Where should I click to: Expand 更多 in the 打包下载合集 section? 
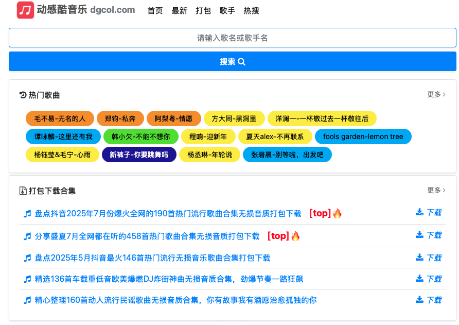[x=435, y=190]
